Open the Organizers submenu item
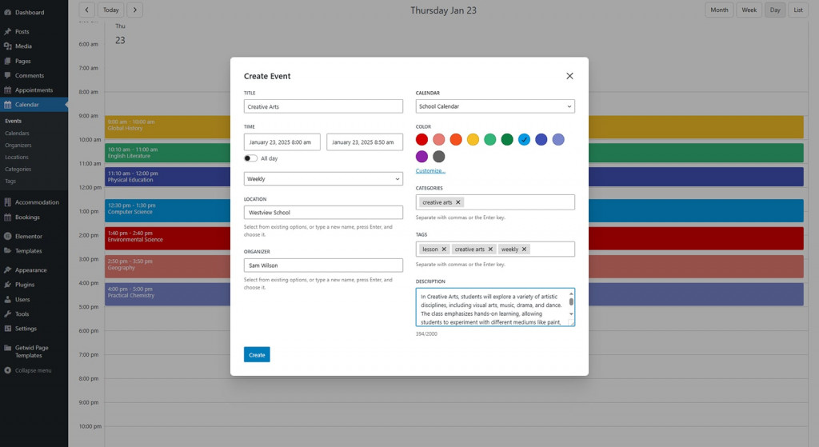 click(18, 146)
